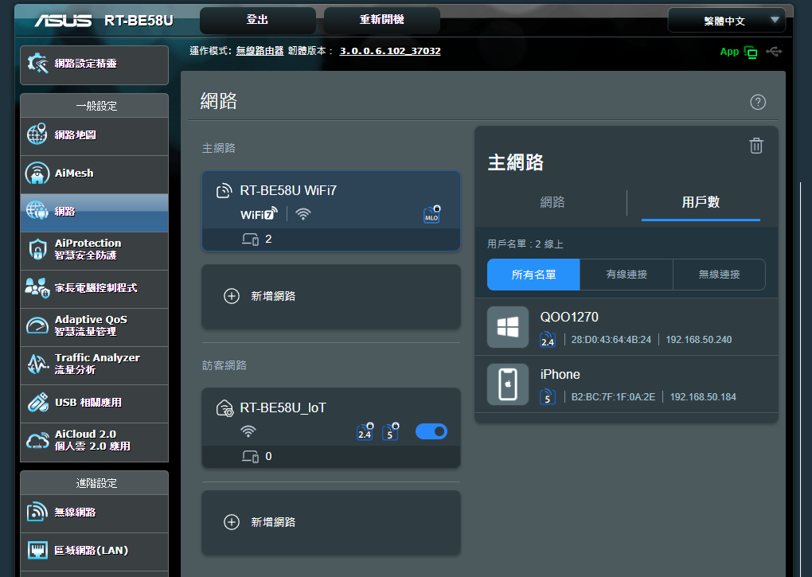Click the page vertical scrollbar
Screen dimensions: 812x577
click(801, 378)
